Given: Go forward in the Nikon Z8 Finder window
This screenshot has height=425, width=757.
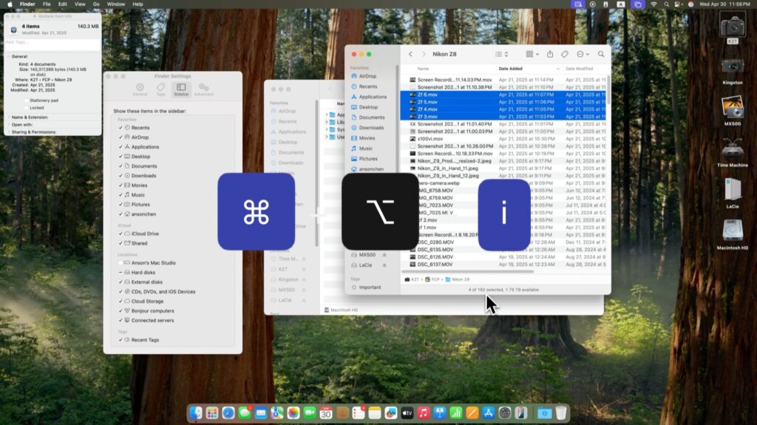Looking at the screenshot, I should tap(424, 54).
